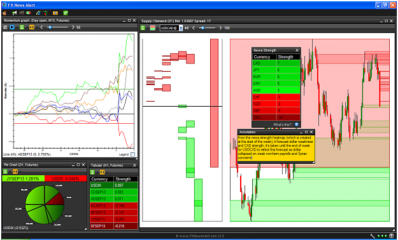
Task: Click the skip-to-end button in Supply/Demand toolbar
Action: tap(187, 28)
